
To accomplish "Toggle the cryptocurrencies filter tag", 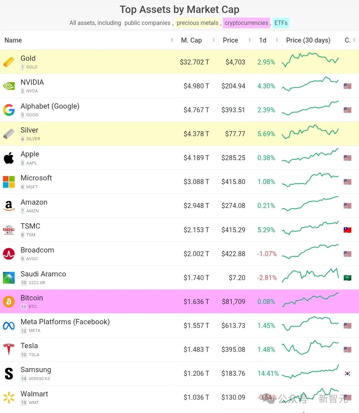I will pos(246,23).
